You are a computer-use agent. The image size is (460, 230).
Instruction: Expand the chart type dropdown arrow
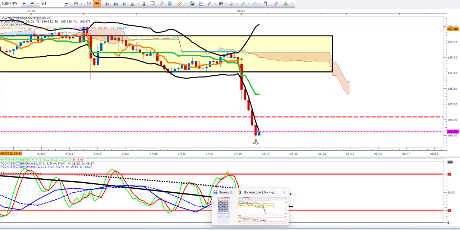pos(81,4)
